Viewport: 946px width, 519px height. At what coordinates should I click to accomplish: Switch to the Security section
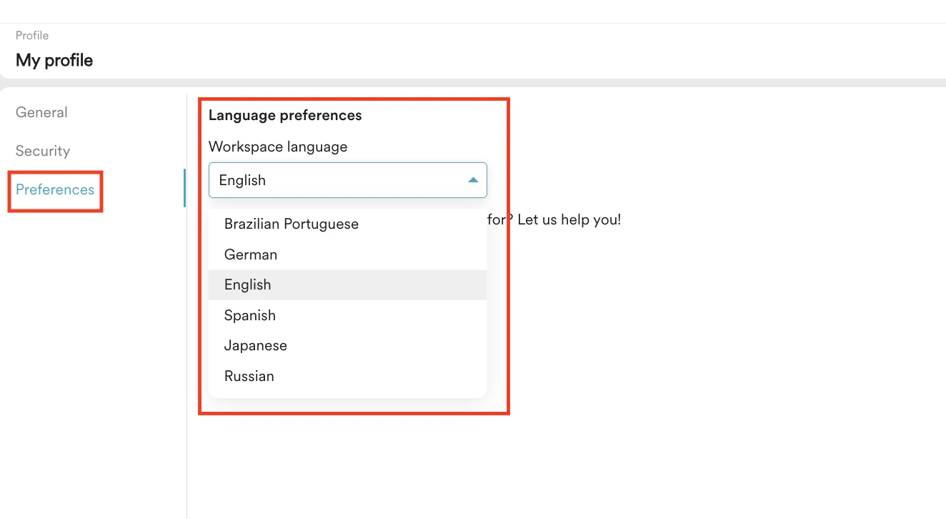click(42, 151)
